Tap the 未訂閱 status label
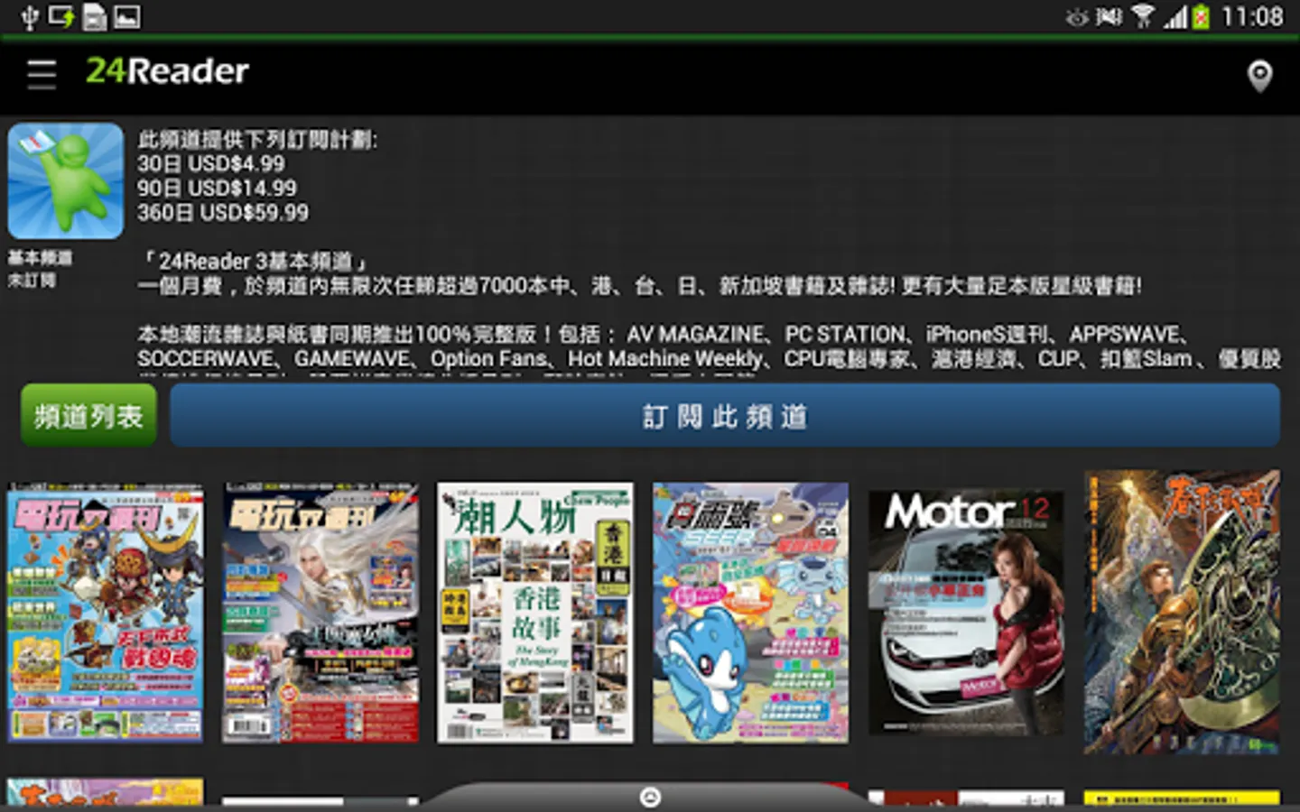1300x812 pixels. 32,281
